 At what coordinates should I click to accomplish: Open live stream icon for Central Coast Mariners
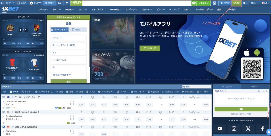[56, 108]
